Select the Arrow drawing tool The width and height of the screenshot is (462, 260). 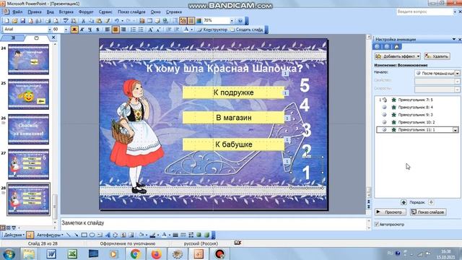[77, 235]
